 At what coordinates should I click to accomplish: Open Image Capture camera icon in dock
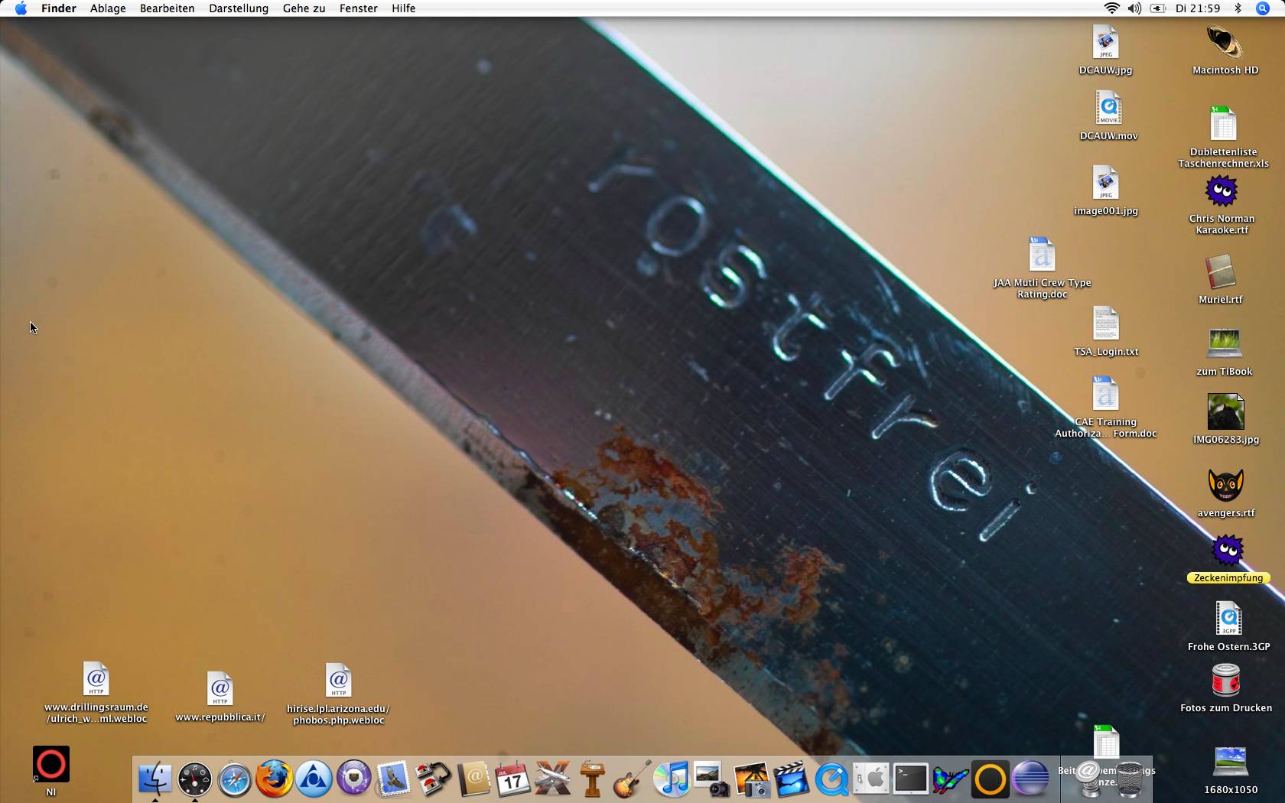(x=711, y=779)
